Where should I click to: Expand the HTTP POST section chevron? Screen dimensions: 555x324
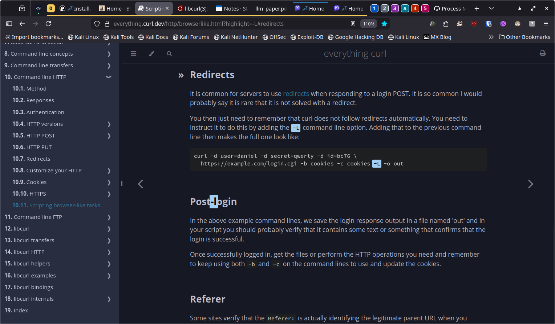[109, 136]
